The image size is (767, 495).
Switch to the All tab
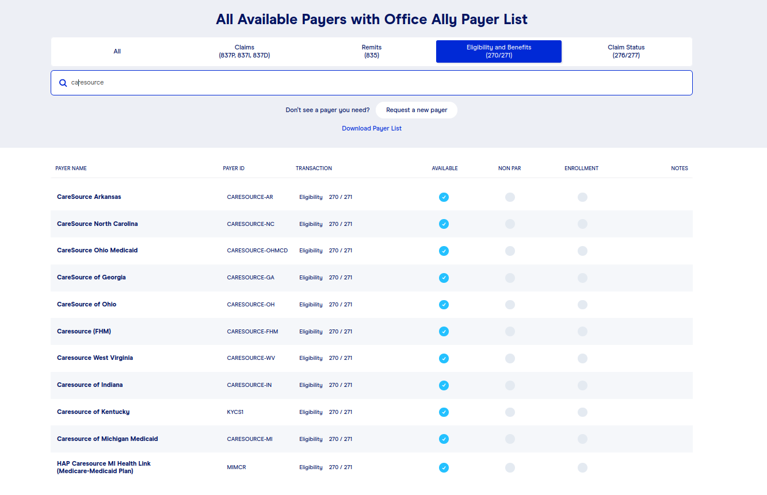point(117,52)
